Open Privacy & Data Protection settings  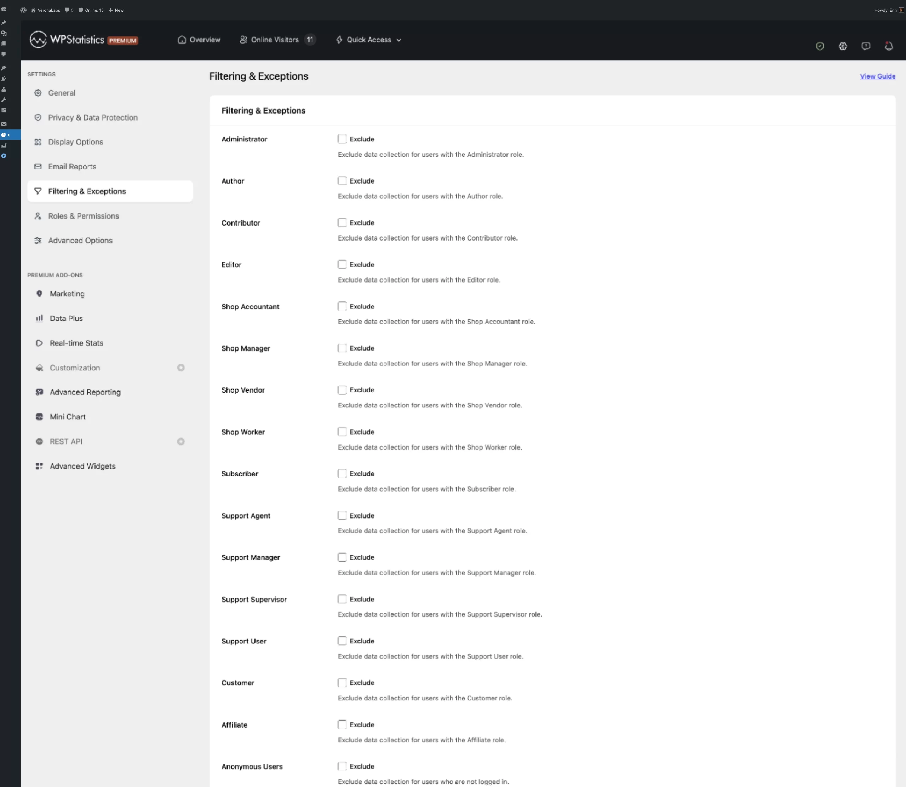(110, 118)
